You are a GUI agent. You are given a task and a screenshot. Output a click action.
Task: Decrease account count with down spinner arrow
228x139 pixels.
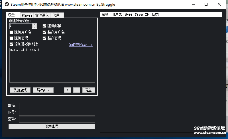coord(34,27)
